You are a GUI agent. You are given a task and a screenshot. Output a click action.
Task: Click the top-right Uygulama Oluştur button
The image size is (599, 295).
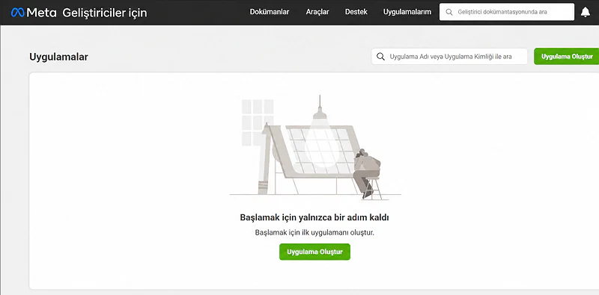pyautogui.click(x=567, y=57)
